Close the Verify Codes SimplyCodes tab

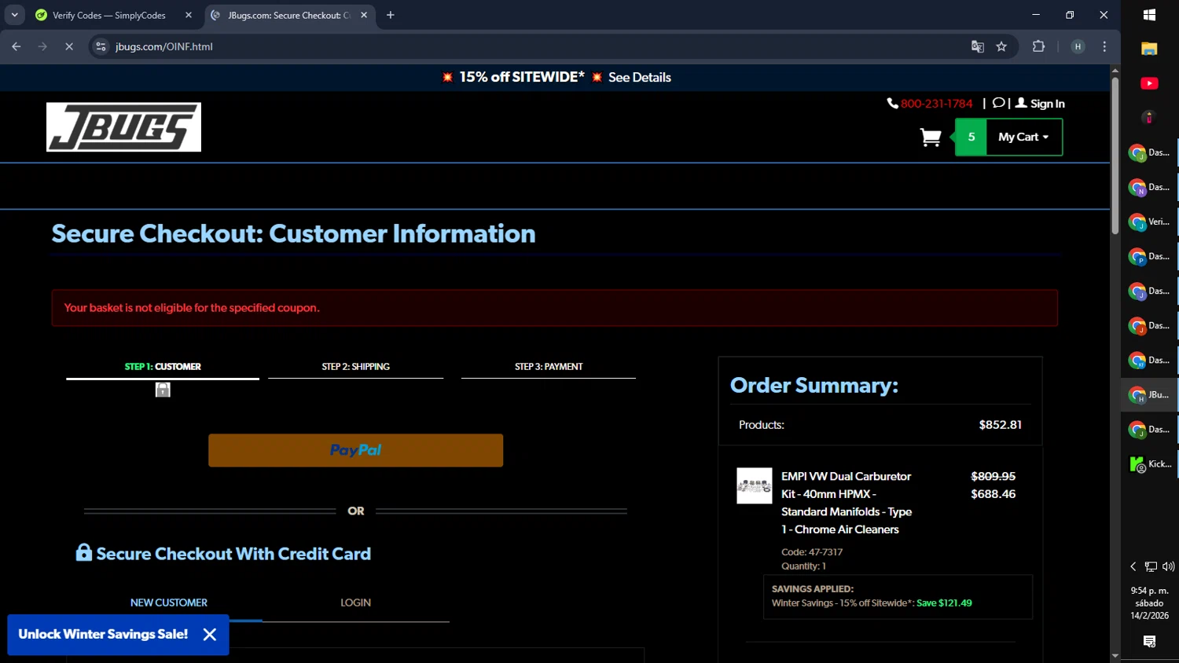(189, 15)
